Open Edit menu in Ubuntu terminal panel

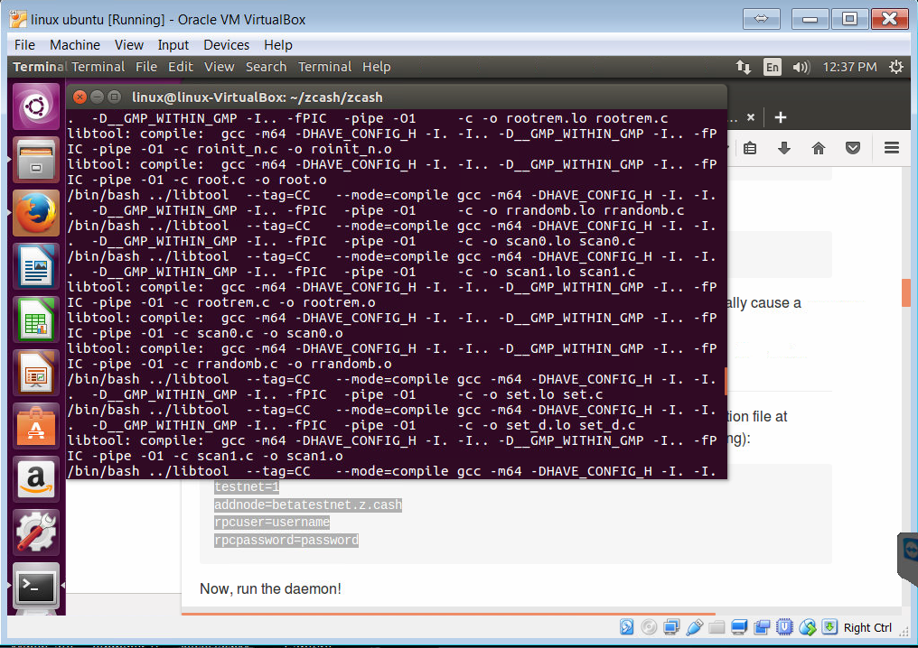coord(181,68)
